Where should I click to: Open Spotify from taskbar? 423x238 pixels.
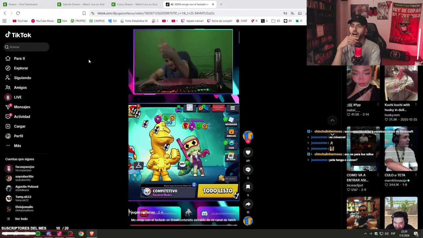tap(38, 234)
